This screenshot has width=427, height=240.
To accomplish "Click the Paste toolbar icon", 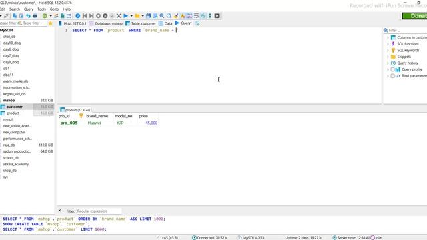I will tap(21, 16).
